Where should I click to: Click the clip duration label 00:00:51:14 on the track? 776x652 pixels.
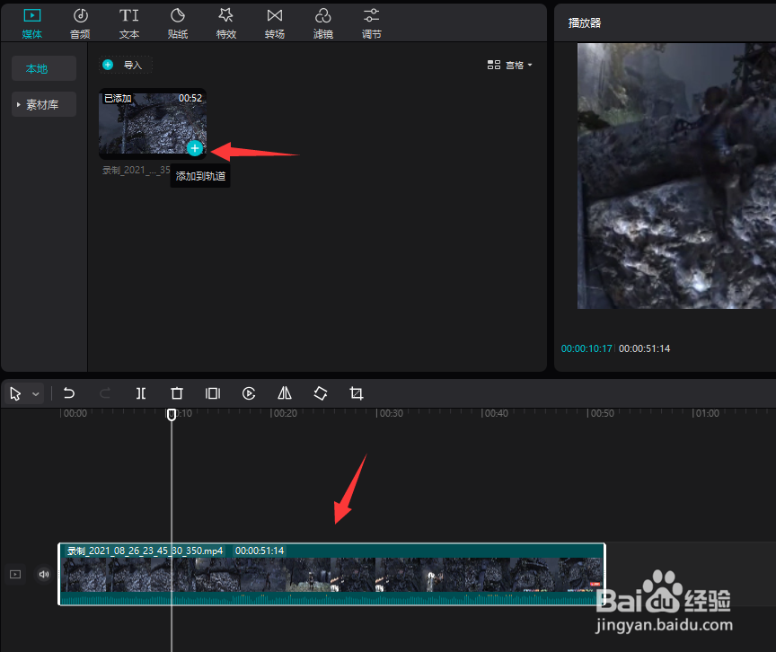point(260,551)
